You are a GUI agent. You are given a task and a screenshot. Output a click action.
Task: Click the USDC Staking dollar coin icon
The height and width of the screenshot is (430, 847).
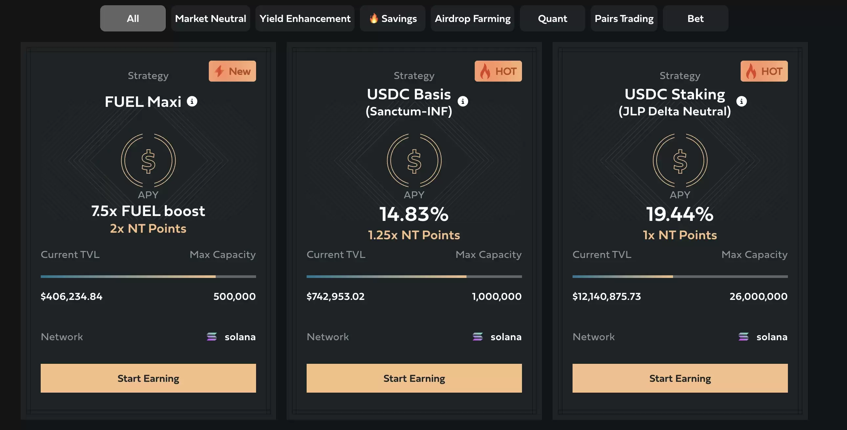tap(680, 161)
